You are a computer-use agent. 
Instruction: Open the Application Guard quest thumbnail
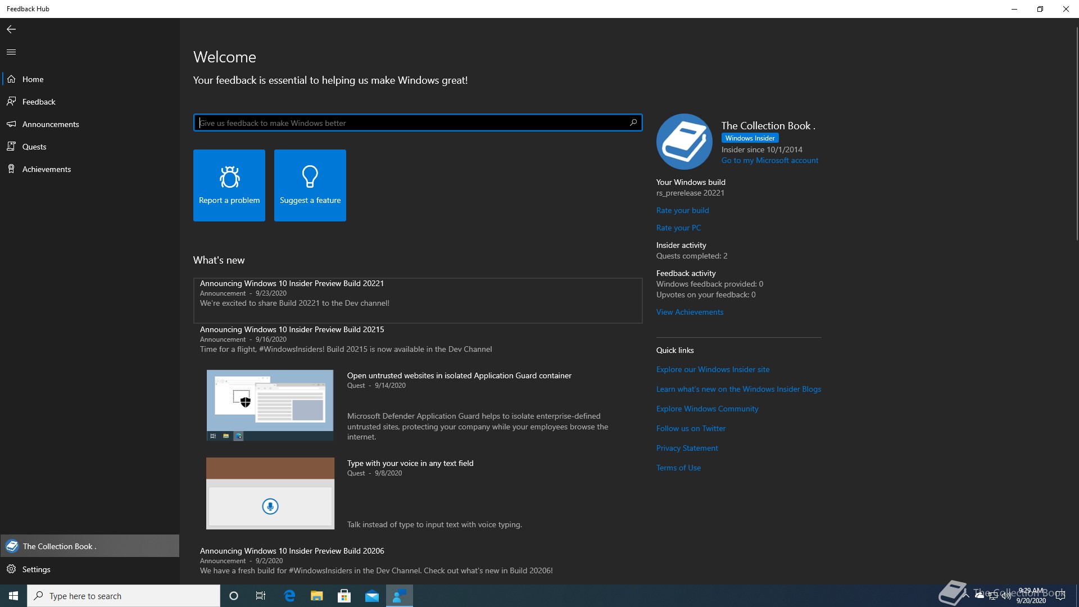point(270,405)
